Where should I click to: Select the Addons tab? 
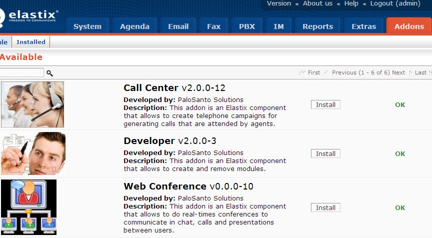tap(409, 26)
